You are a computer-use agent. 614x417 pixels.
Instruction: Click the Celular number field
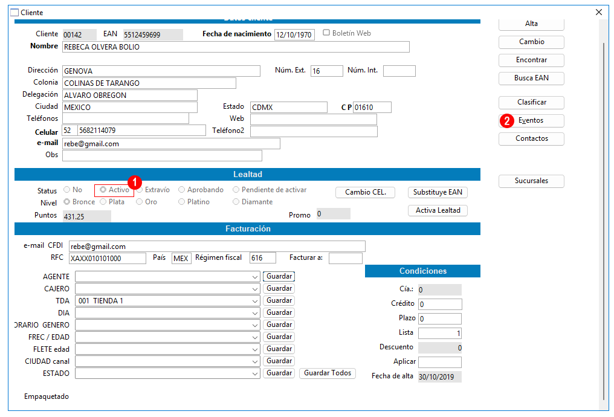[141, 131]
